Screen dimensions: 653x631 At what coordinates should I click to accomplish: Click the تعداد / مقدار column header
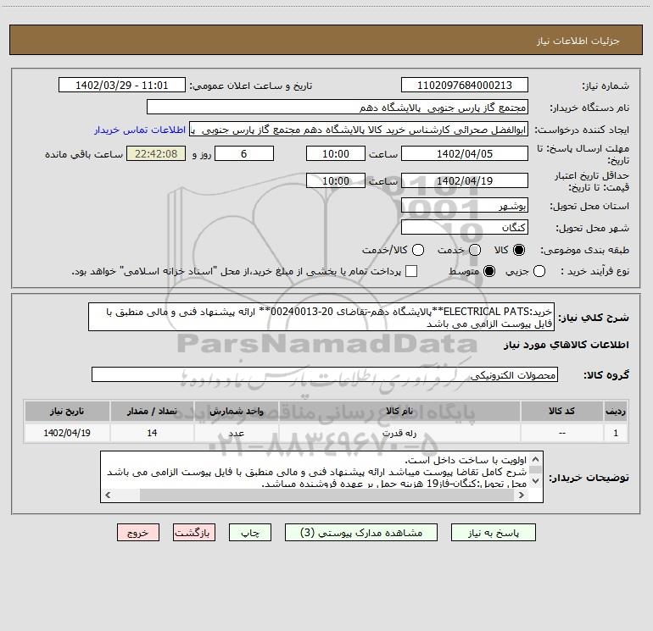[152, 412]
